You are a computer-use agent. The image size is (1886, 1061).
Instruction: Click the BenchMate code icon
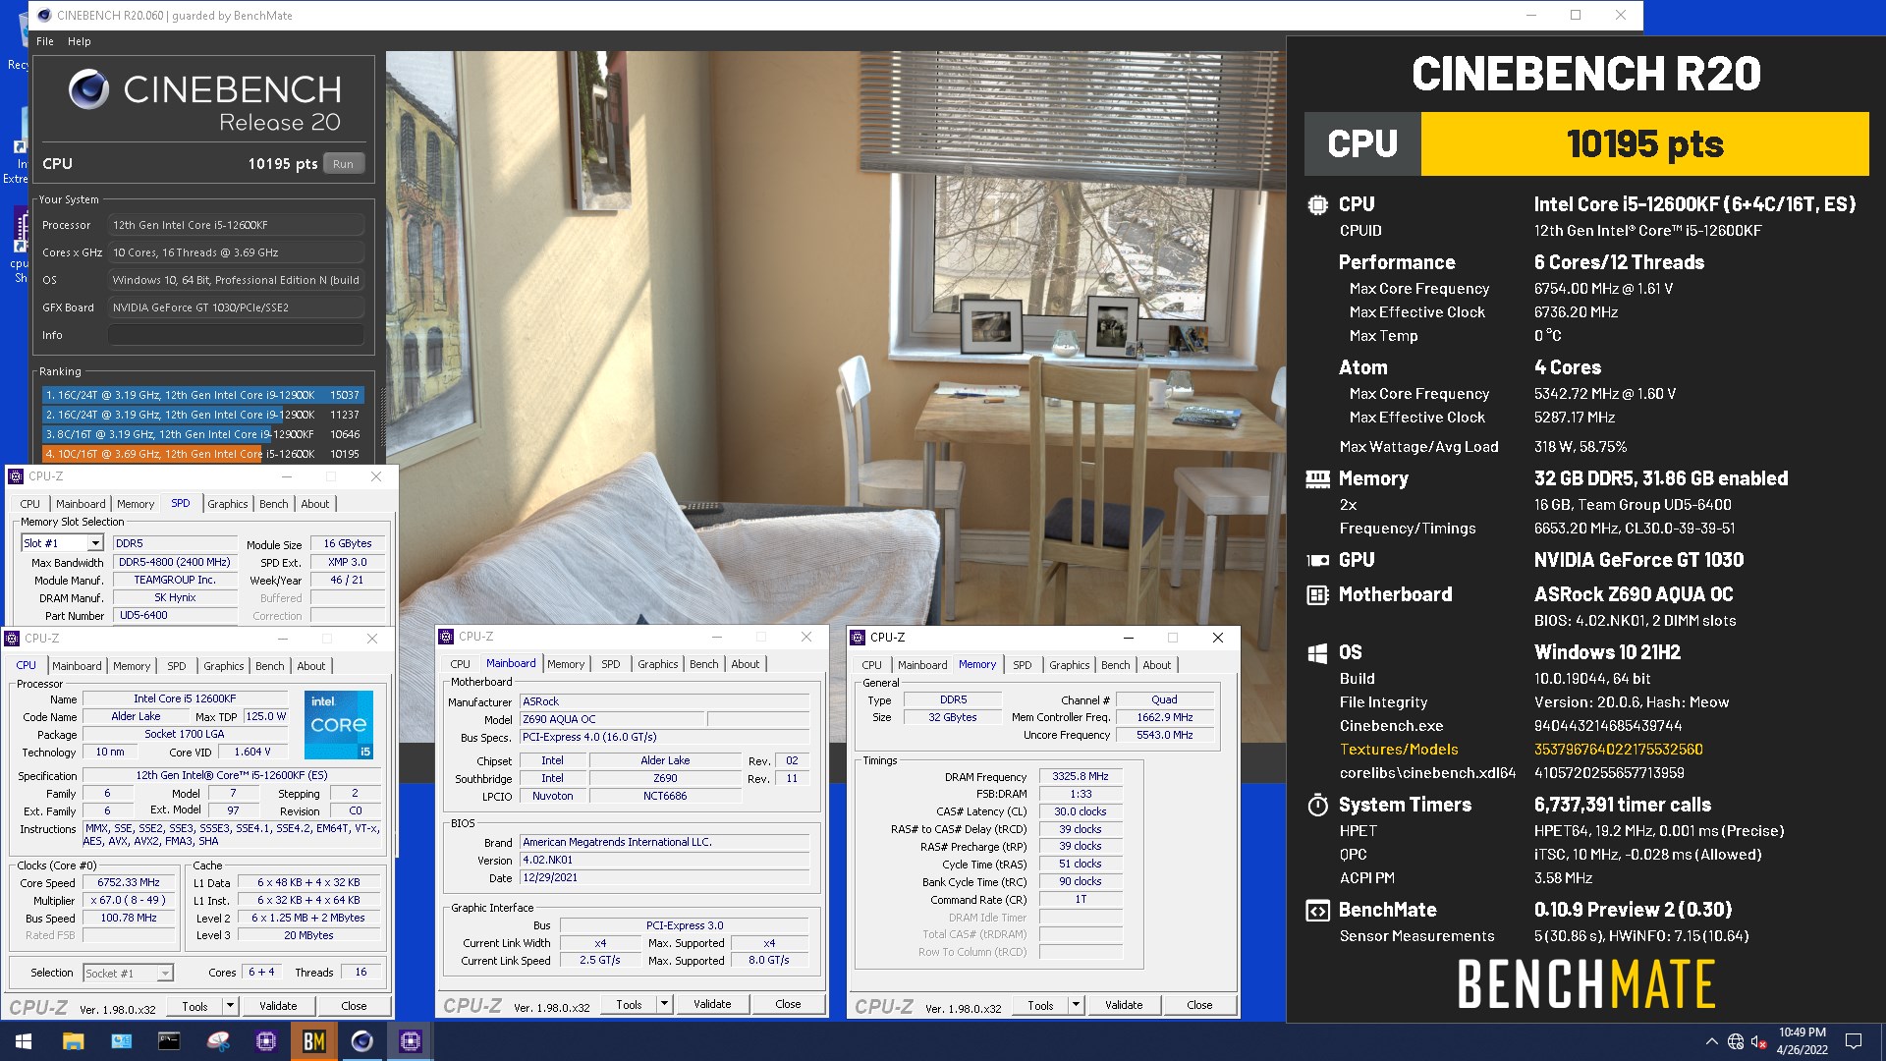pos(1317,910)
